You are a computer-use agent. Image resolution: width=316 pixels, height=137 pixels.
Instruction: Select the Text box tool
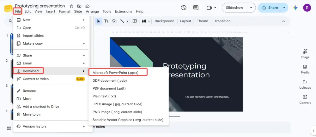(x=106, y=21)
